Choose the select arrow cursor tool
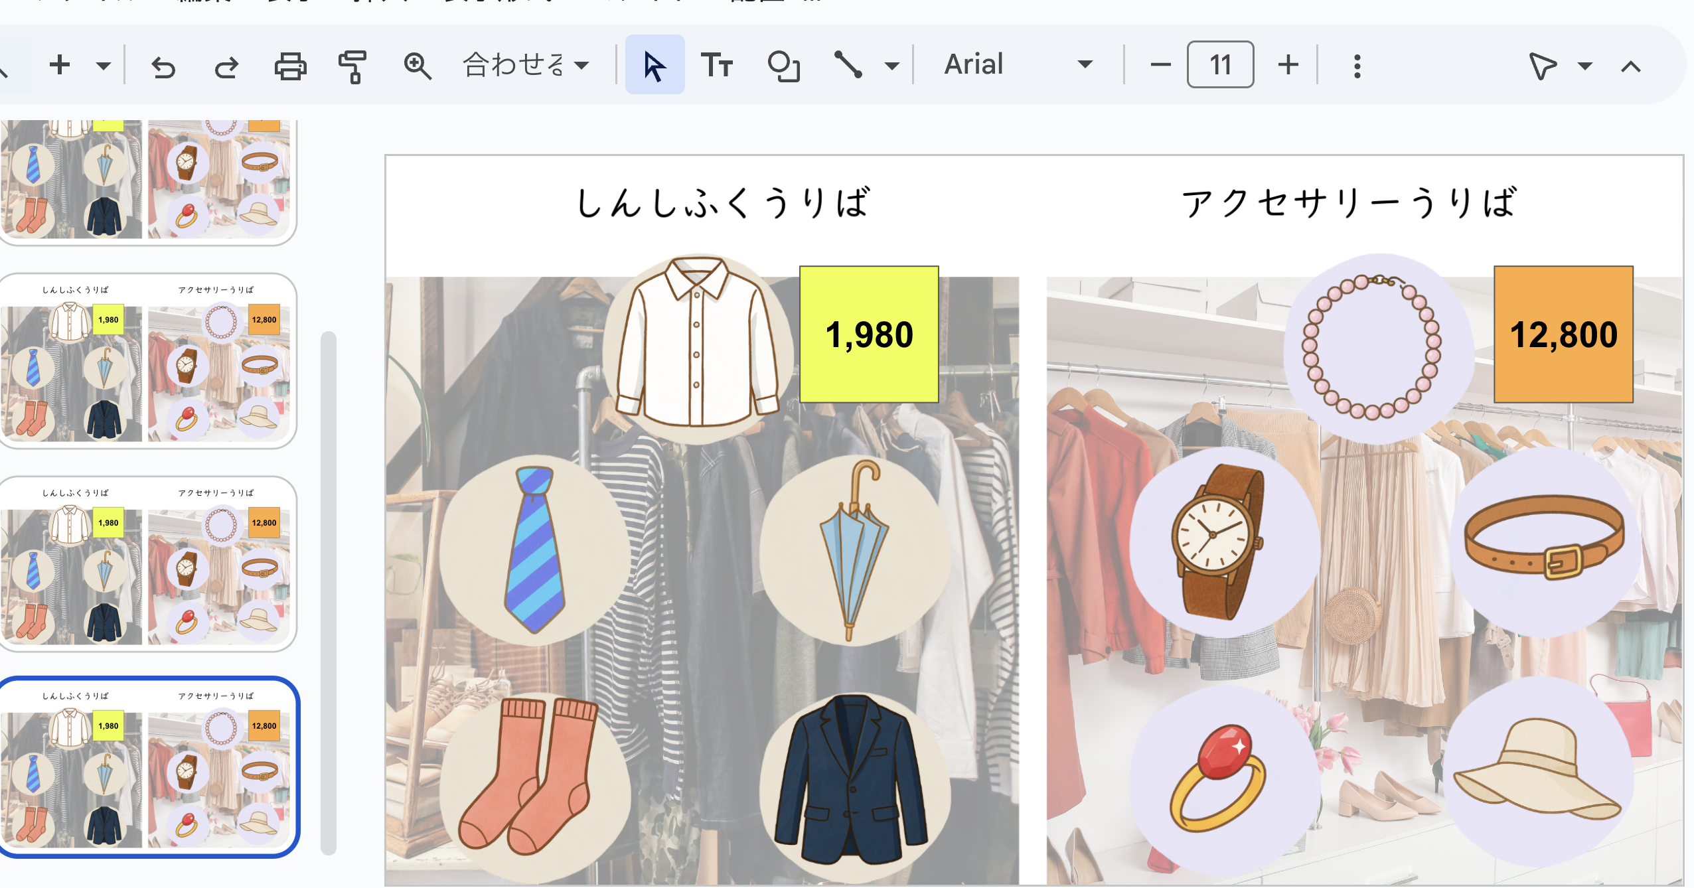 pos(654,65)
